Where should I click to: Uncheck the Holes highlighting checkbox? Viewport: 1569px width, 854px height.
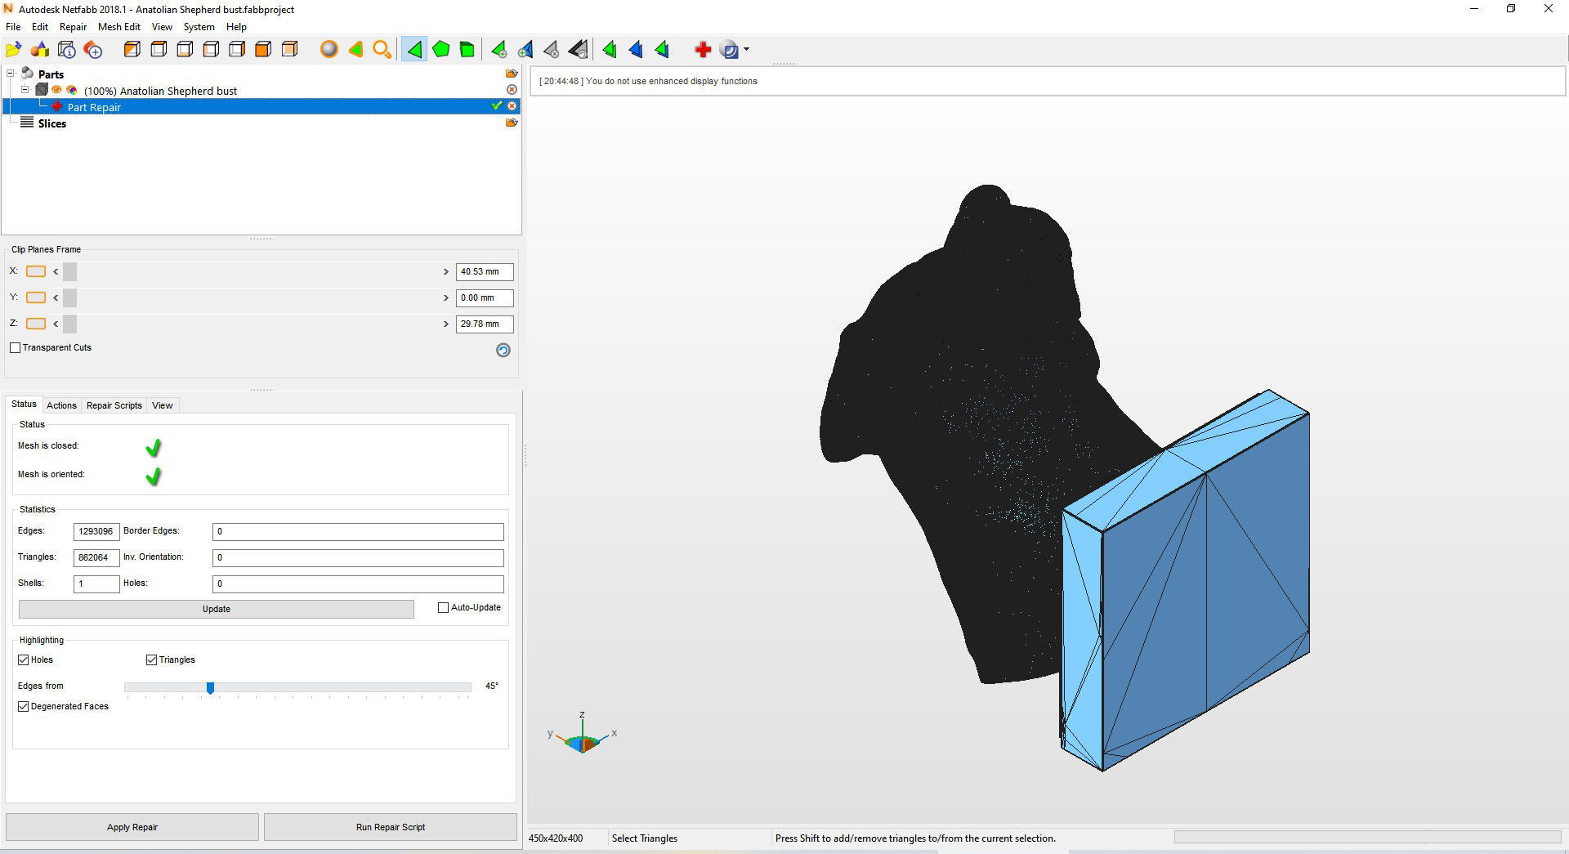point(24,660)
